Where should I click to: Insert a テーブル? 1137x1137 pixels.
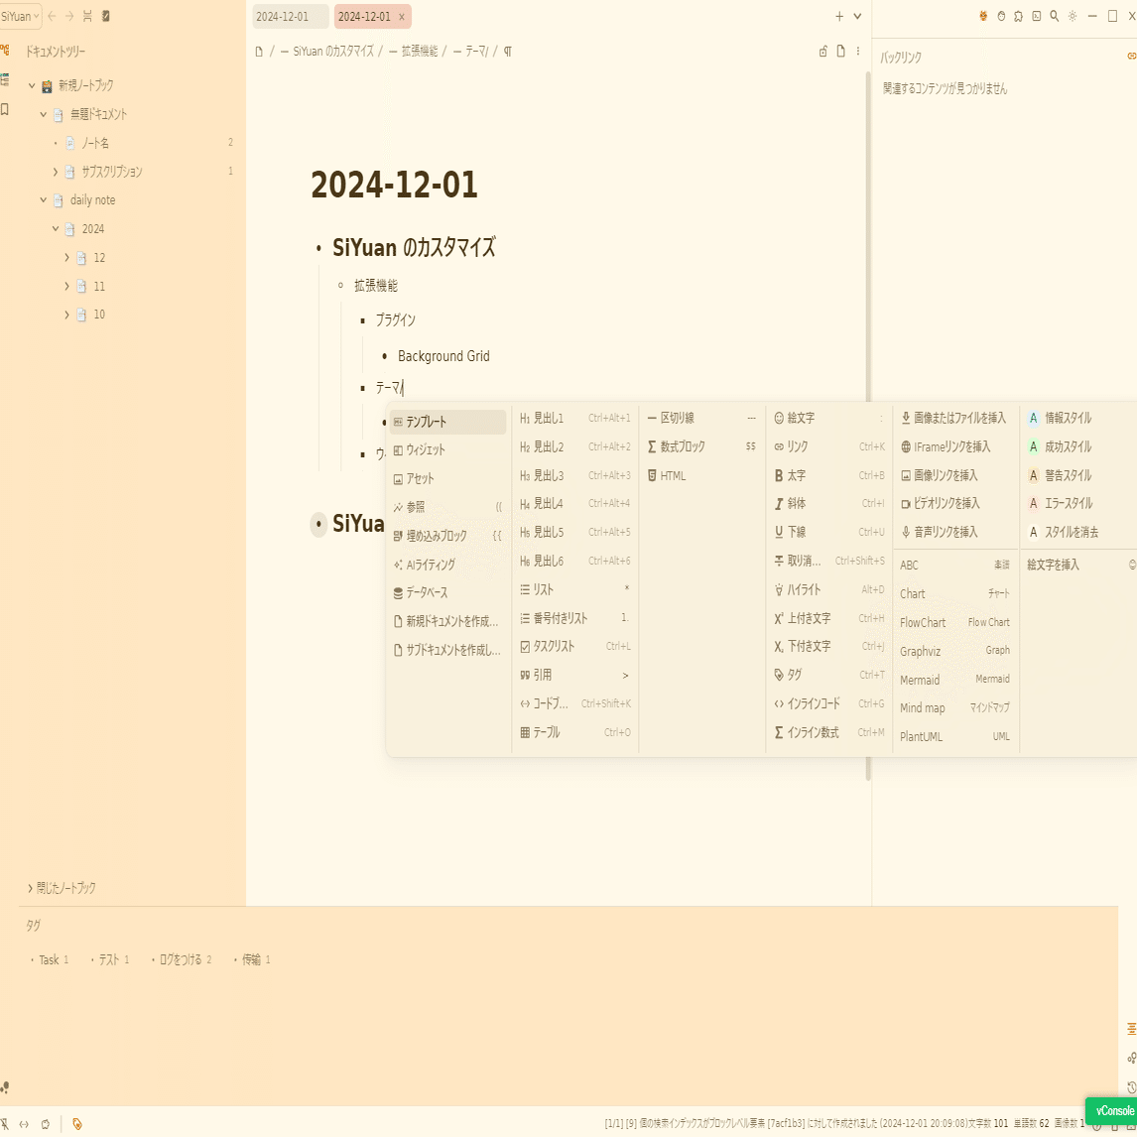[575, 732]
